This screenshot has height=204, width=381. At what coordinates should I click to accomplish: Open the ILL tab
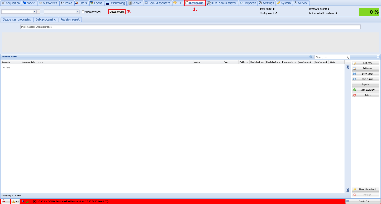coord(178,3)
